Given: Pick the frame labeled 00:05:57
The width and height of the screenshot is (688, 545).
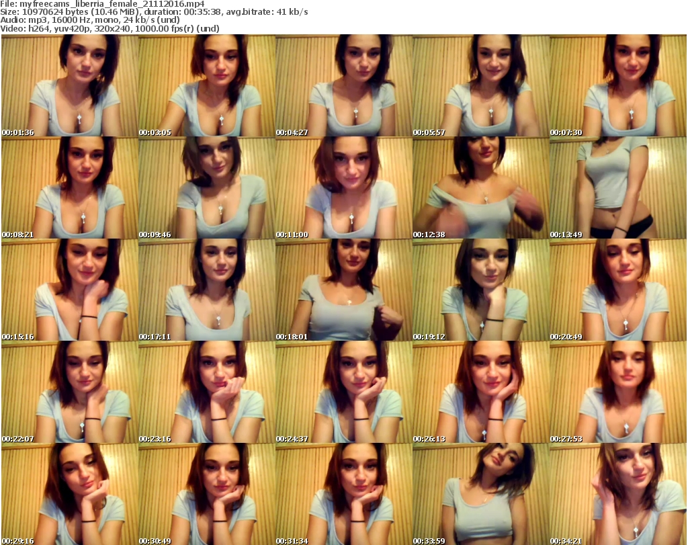Looking at the screenshot, I should [481, 85].
